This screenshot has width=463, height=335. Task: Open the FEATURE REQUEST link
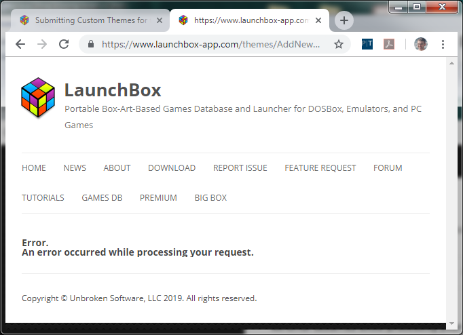[x=320, y=167]
